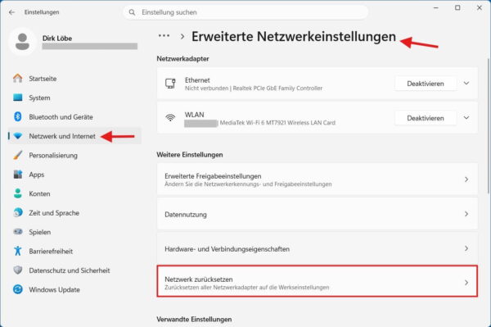Open the Netzwerk zurücksetzen entry

coord(318,281)
